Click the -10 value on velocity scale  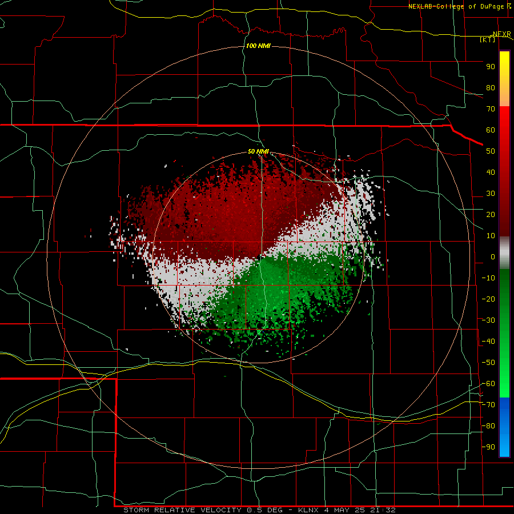[488, 278]
